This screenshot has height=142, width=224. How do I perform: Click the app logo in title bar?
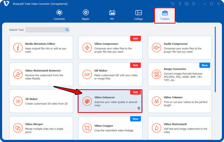6,3
